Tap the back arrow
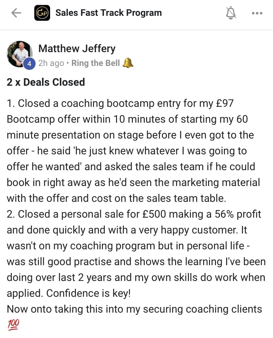Image resolution: width=273 pixels, height=338 pixels. (16, 13)
